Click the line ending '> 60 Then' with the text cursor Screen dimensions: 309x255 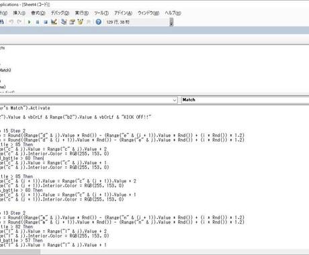21,158
